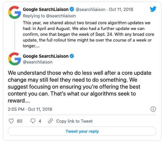Click the Google avatar on parent tweet
The width and height of the screenshot is (163, 142).
coord(15,12)
